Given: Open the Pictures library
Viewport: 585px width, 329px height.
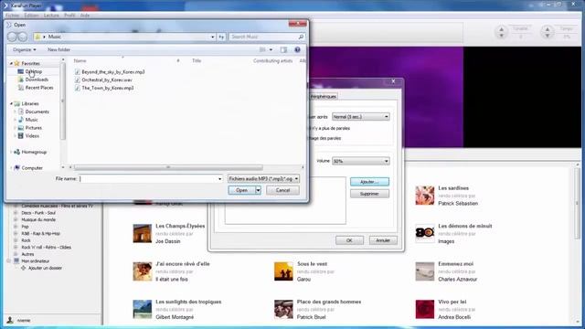Looking at the screenshot, I should click(x=33, y=128).
